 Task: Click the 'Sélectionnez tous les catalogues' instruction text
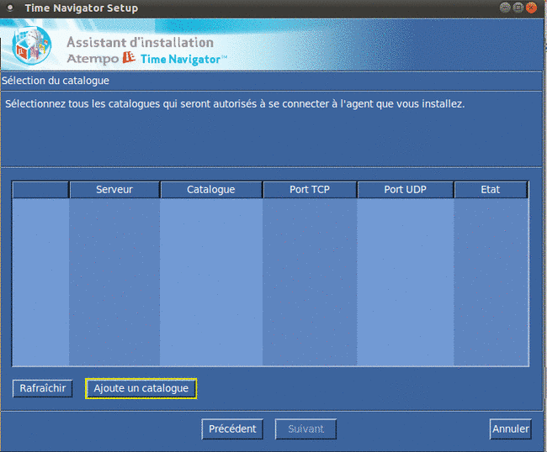point(235,104)
